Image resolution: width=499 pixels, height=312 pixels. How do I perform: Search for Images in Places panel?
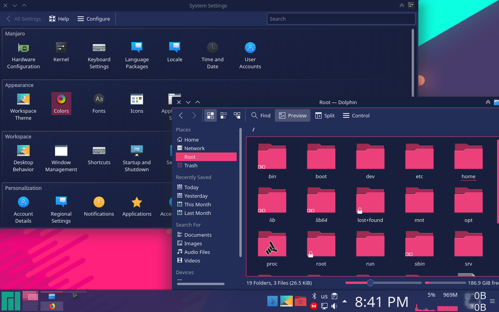tap(206, 243)
